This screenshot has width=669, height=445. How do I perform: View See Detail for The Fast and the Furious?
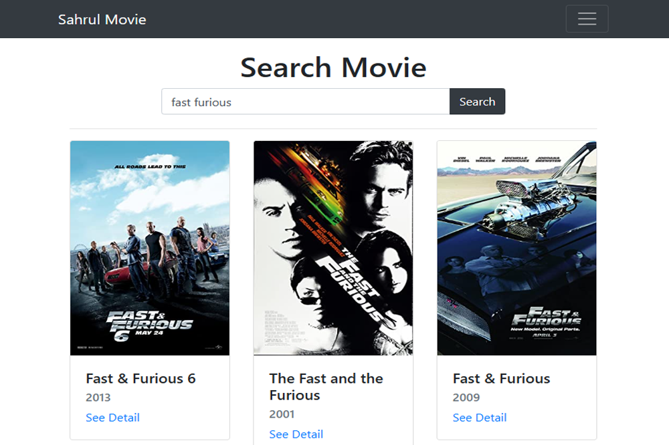coord(296,434)
